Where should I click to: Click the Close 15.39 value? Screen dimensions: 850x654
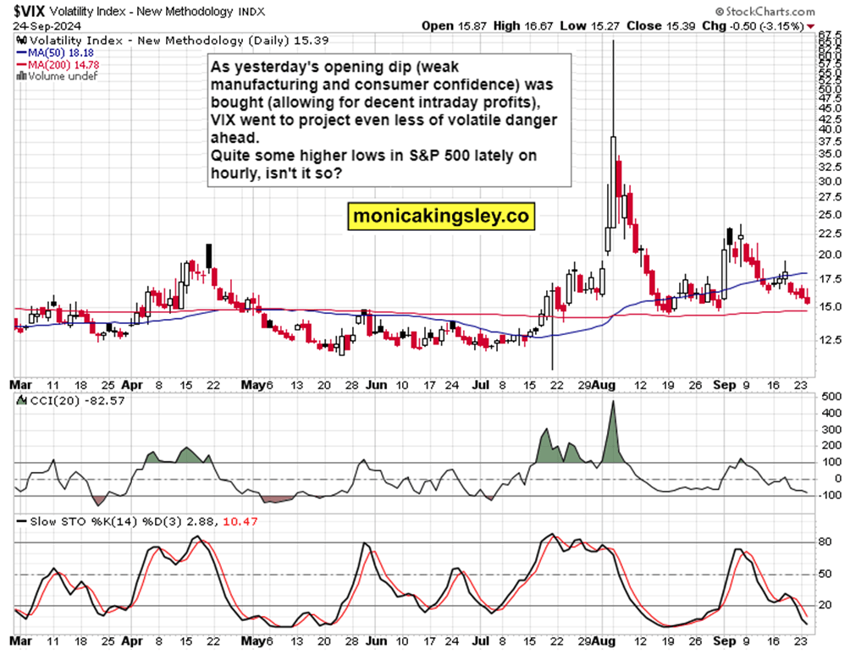click(x=661, y=26)
